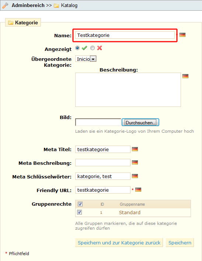Open the Adminbereich breadcrumb link
This screenshot has width=202, height=261.
[28, 5]
